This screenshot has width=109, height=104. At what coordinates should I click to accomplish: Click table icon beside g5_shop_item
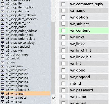tap(3, 4)
